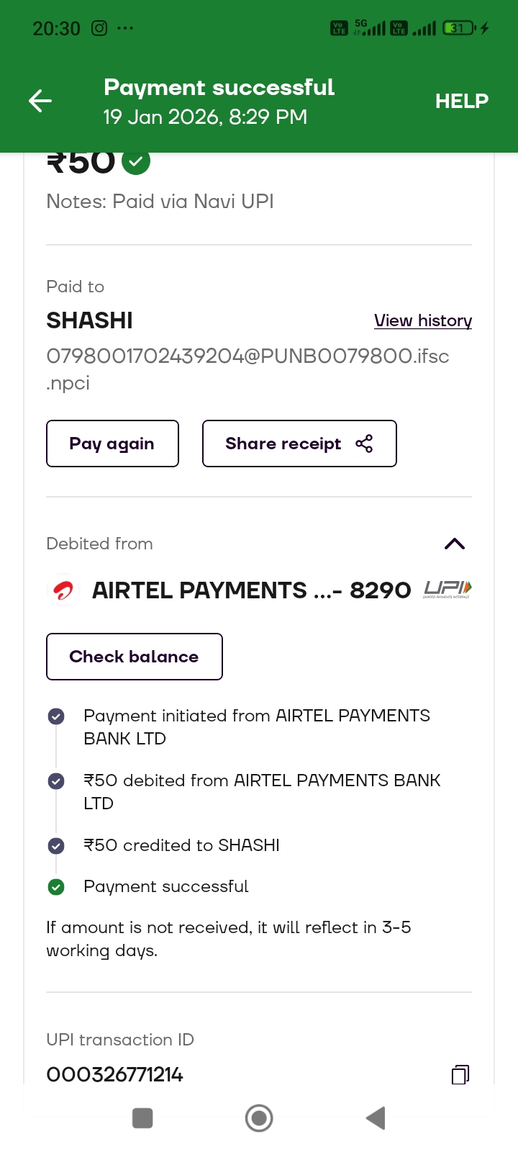Tap the share icon on Share receipt
This screenshot has height=1152, width=518.
click(x=364, y=444)
